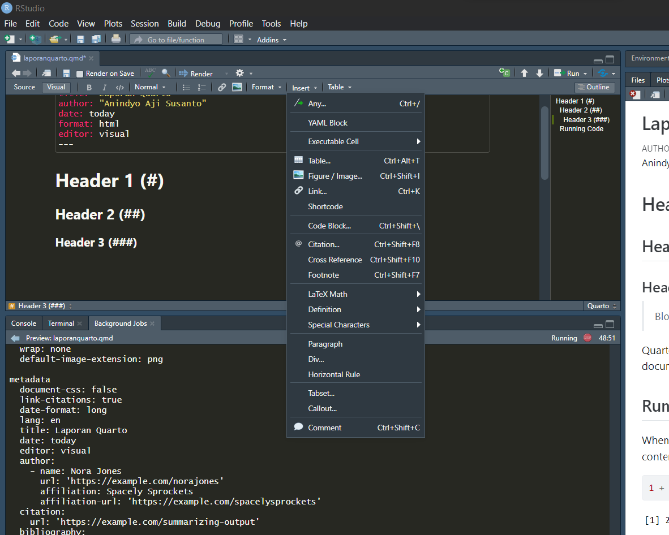
Task: Create a new project via toolbar icon
Action: pyautogui.click(x=36, y=39)
